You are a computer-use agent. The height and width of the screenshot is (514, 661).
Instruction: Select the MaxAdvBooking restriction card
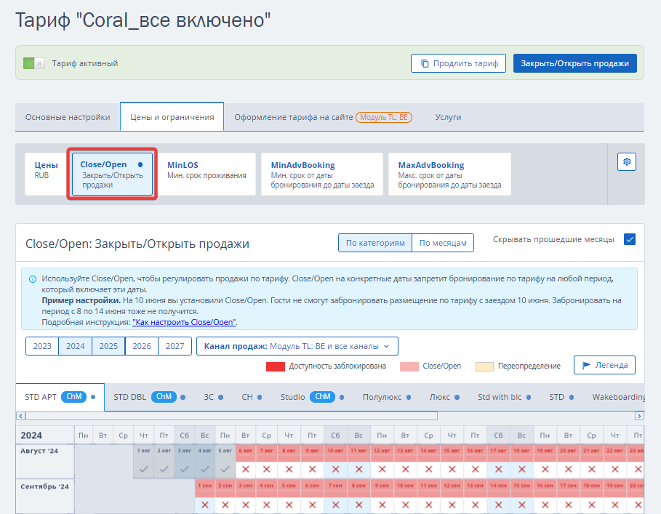(x=449, y=174)
